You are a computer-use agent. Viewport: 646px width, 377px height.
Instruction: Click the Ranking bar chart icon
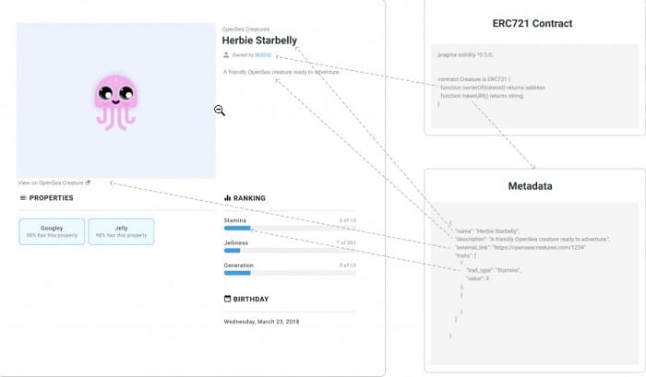(x=227, y=198)
